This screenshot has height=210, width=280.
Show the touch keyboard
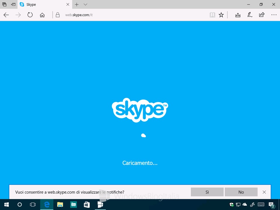[261, 204]
